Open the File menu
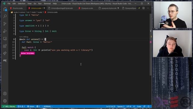The image size is (193, 109). tap(9, 4)
